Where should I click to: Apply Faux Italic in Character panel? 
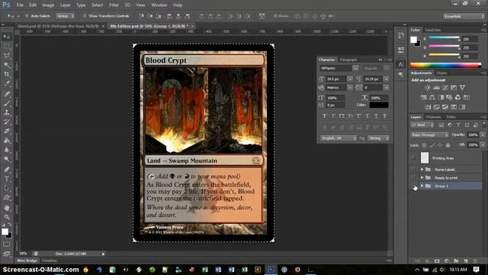[333, 116]
